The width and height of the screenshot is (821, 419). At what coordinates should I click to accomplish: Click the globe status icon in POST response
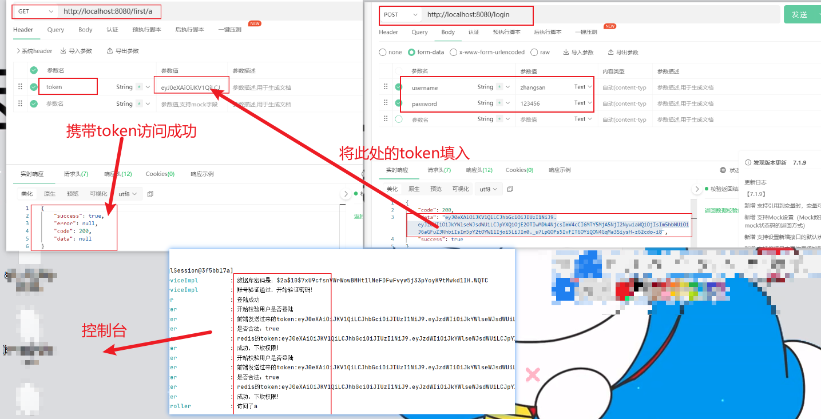coord(723,170)
